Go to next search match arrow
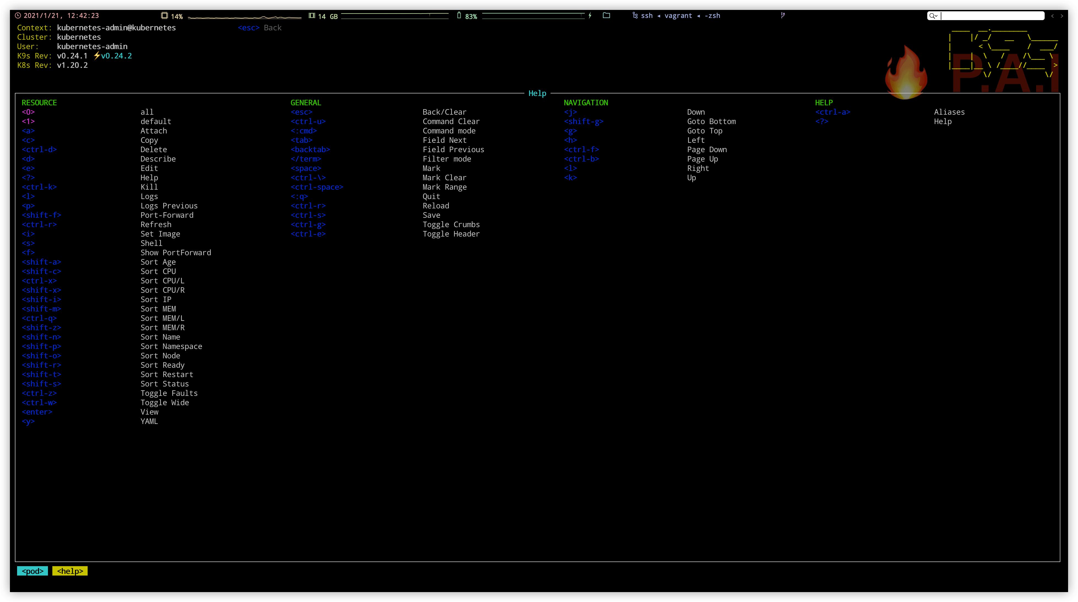The height and width of the screenshot is (602, 1078). click(x=1062, y=16)
